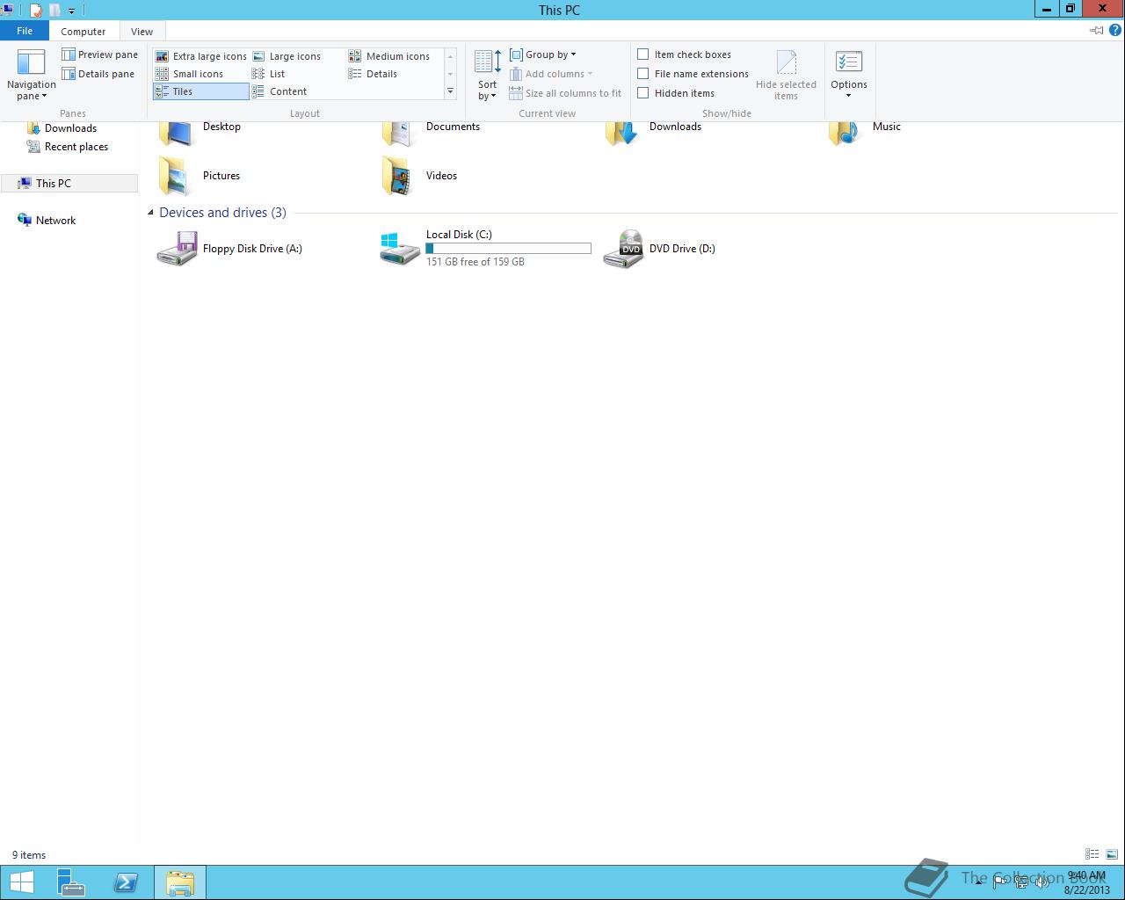The height and width of the screenshot is (900, 1125).
Task: Switch layout to Medium icons
Action: (x=389, y=56)
